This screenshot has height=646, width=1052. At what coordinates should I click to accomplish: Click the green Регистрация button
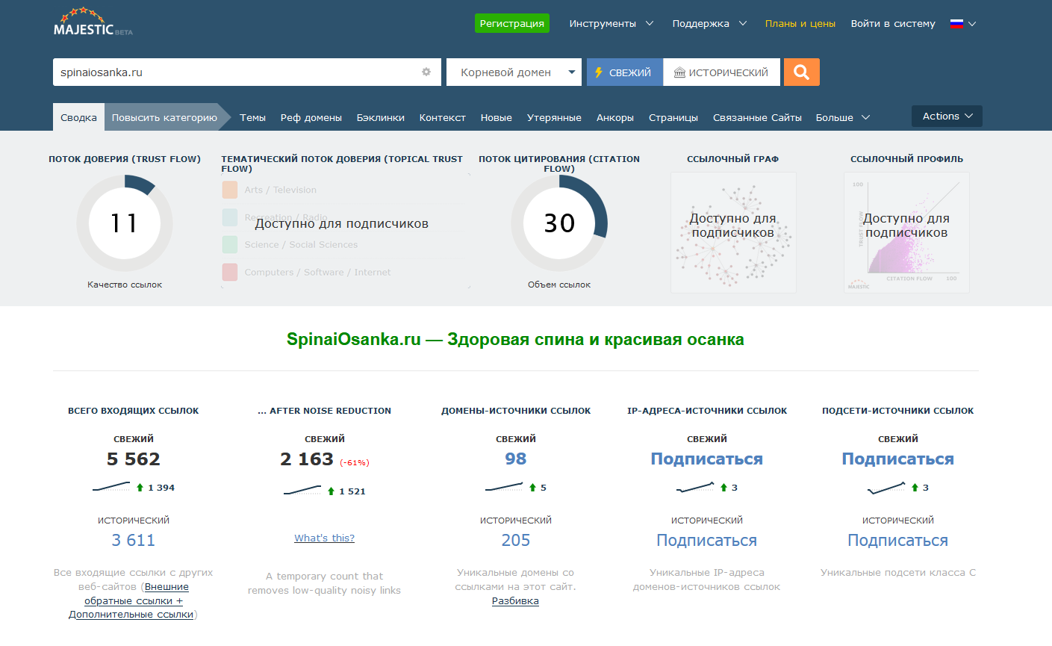tap(512, 23)
